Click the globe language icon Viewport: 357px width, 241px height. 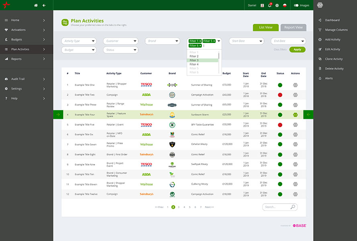pyautogui.click(x=277, y=5)
